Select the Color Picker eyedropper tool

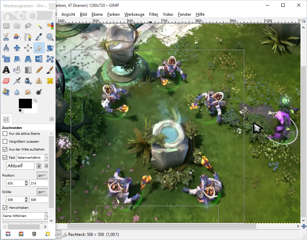click(39, 37)
